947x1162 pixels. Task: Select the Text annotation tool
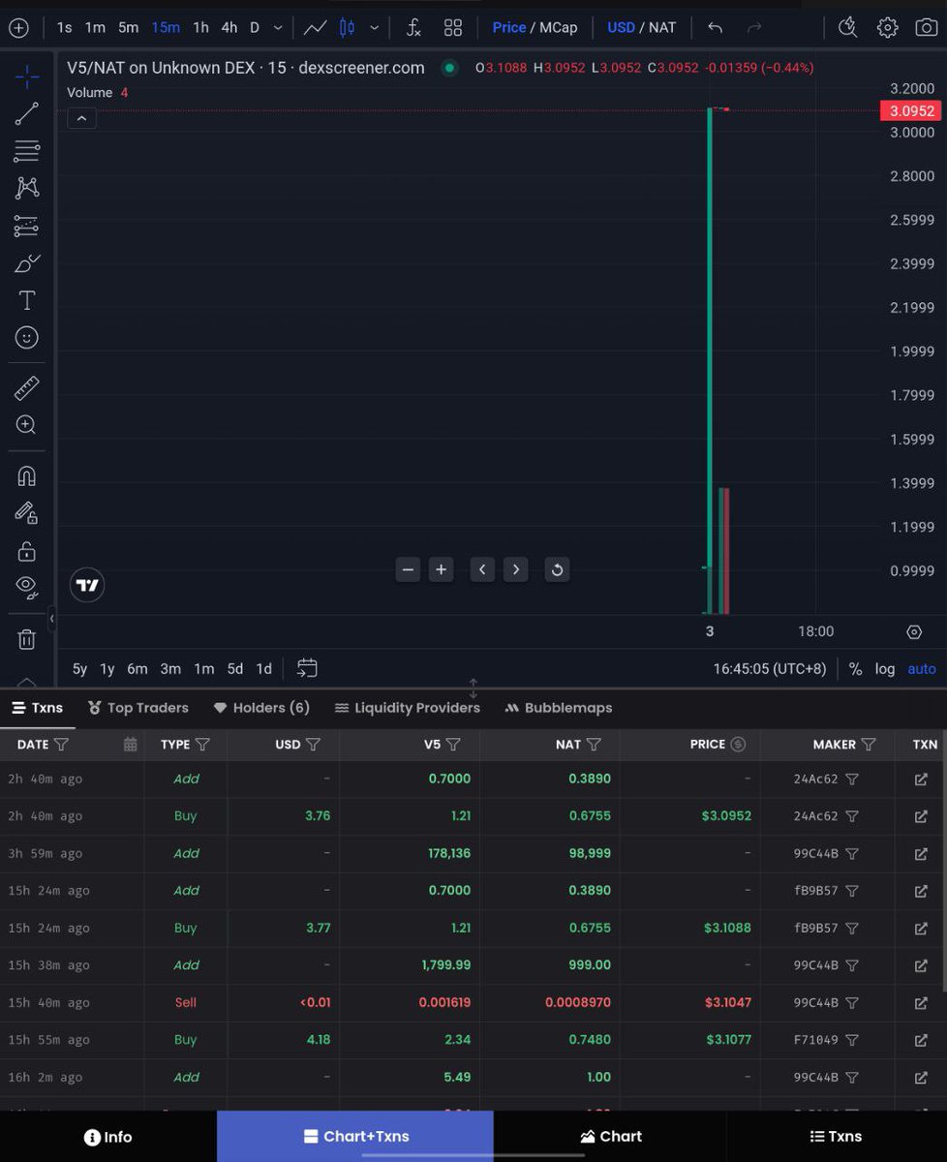(27, 300)
